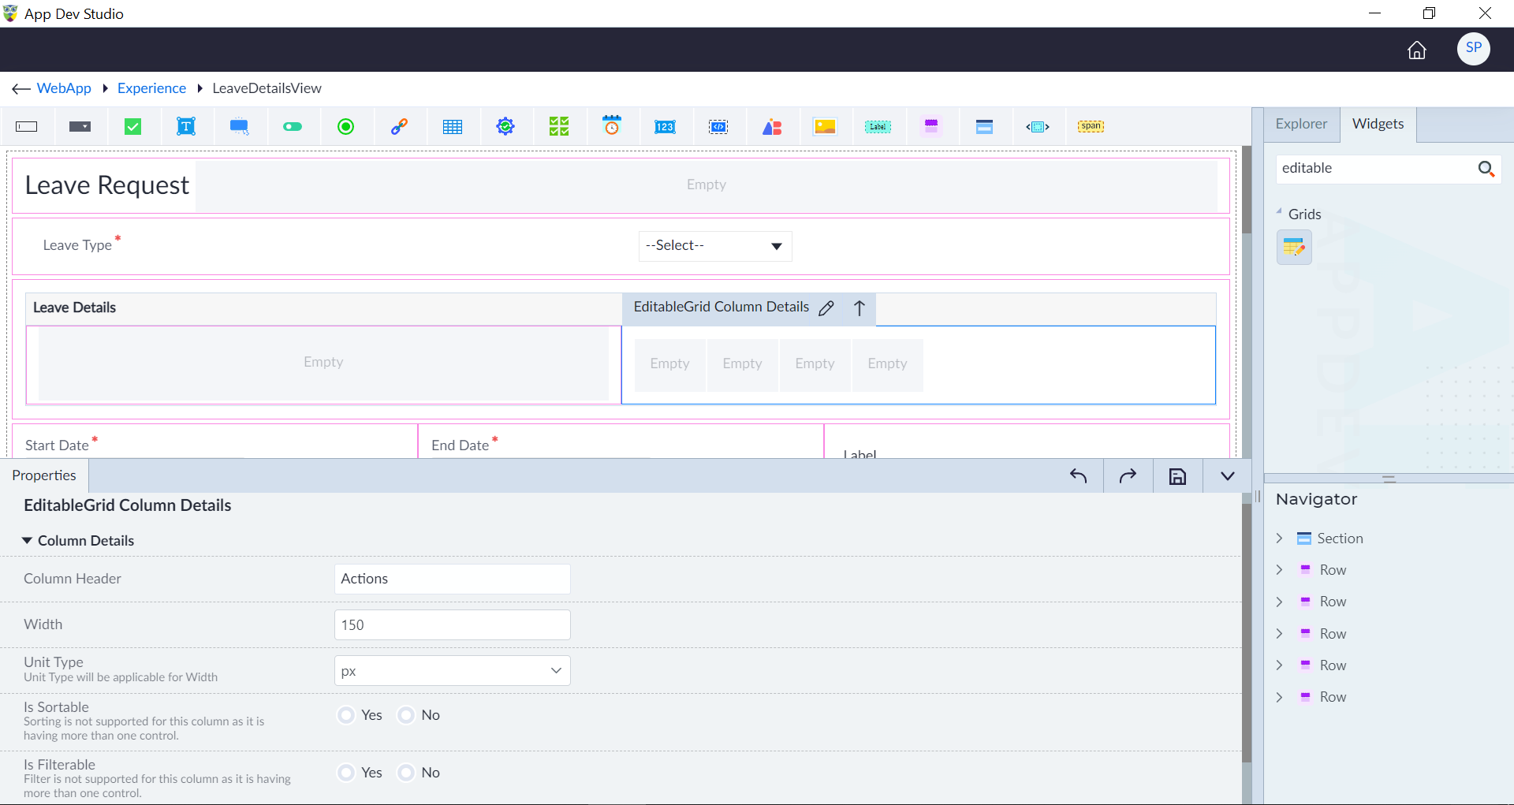This screenshot has width=1514, height=805.
Task: Click the pencil edit icon on EditableGrid Column Details
Action: click(826, 308)
